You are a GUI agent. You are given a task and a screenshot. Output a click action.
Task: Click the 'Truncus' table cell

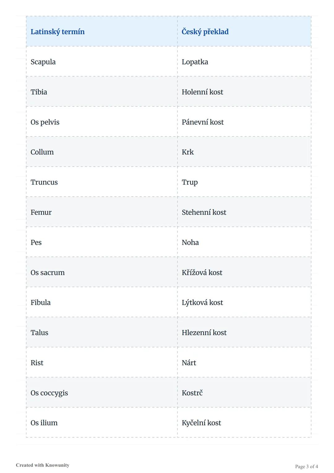pos(44,182)
